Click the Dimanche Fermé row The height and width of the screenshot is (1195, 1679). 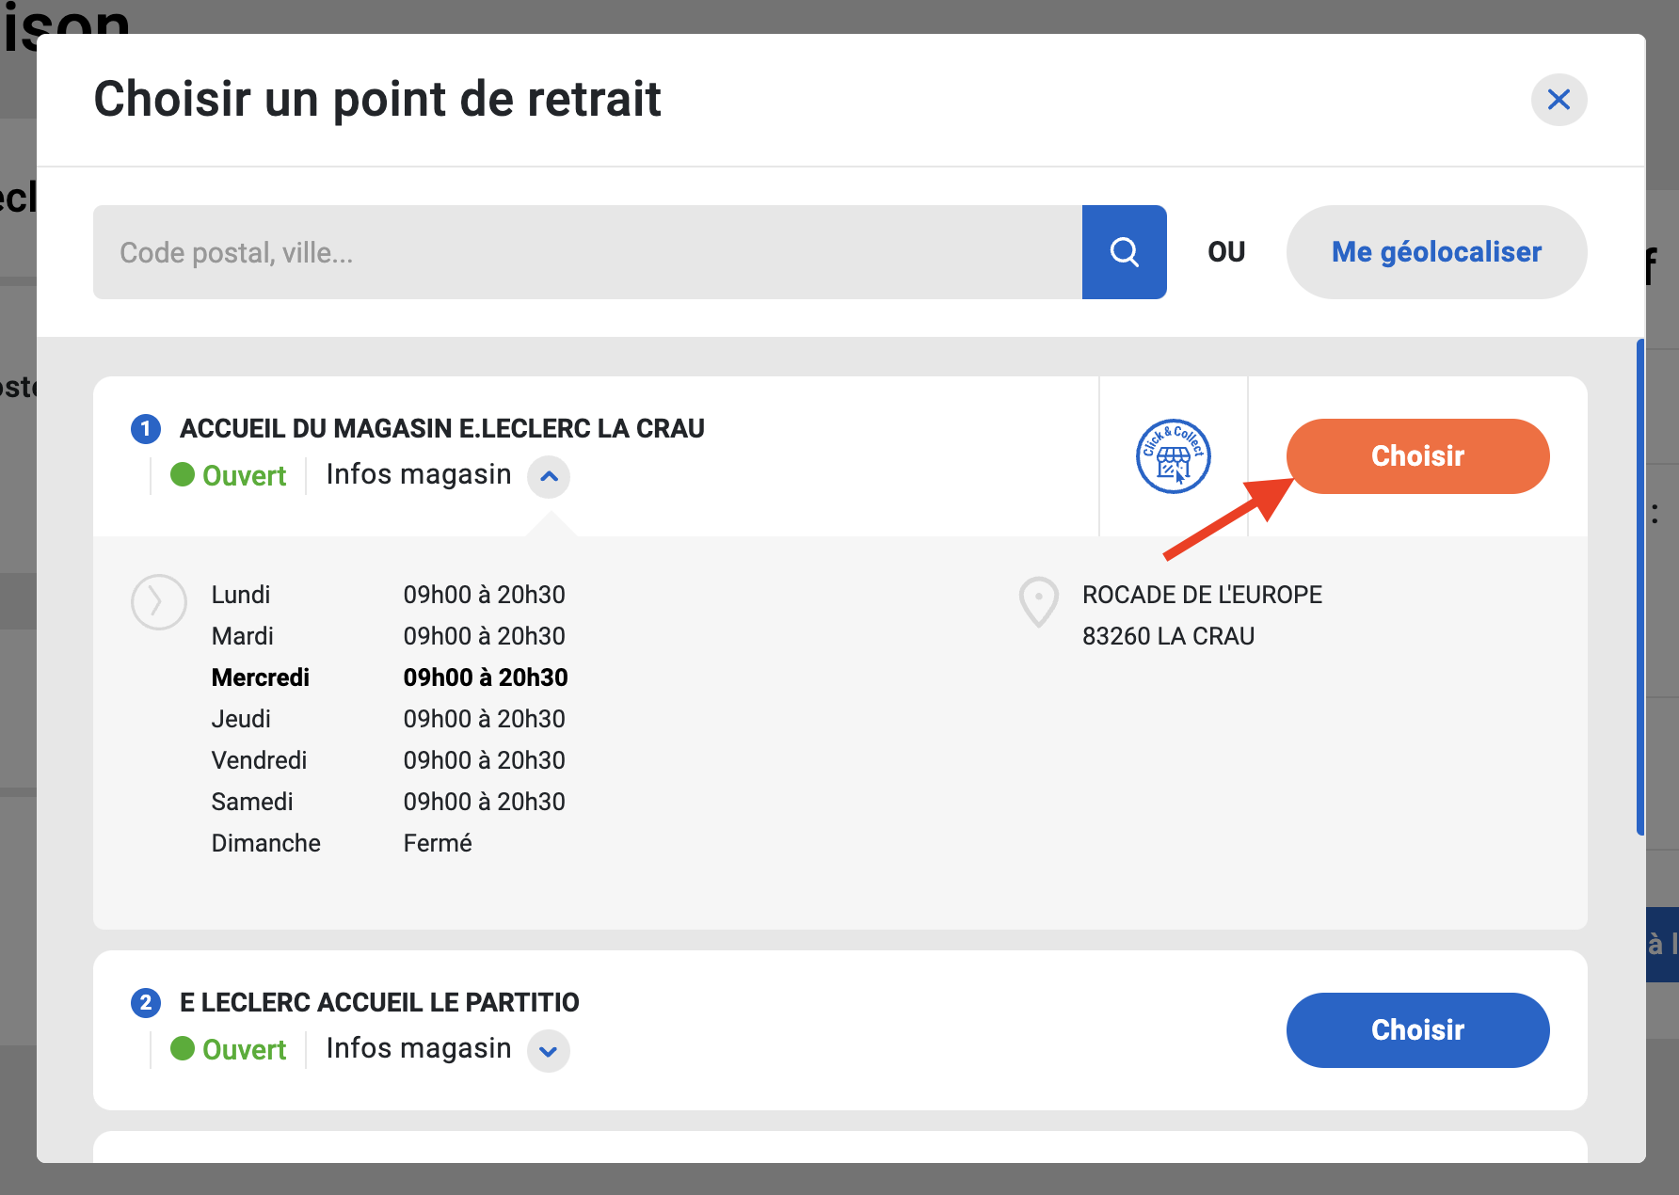(342, 843)
